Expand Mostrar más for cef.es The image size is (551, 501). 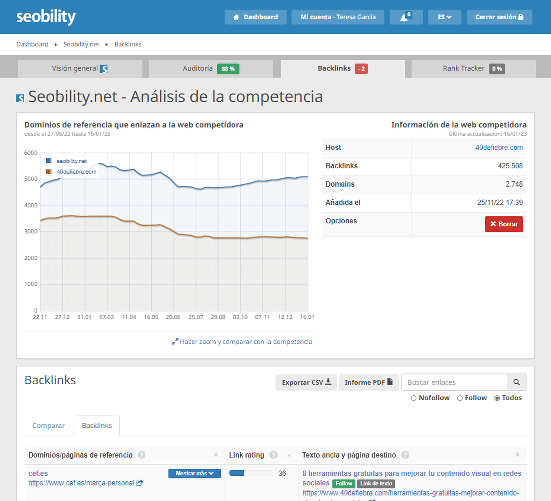[x=195, y=473]
